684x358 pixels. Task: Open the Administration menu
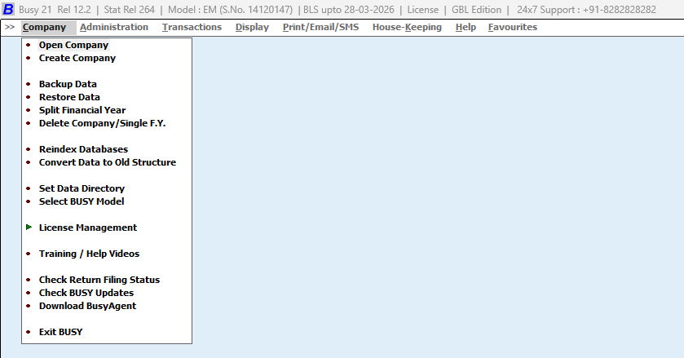coord(114,27)
